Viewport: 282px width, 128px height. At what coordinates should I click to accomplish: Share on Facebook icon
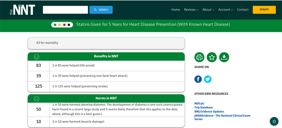click(x=198, y=79)
